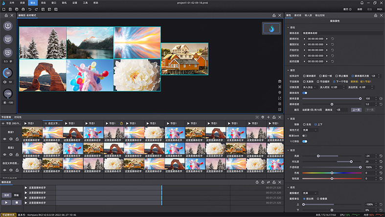Viewport: 385px width, 217px height.
Task: Click the 上一页 button
Action: pos(357,109)
